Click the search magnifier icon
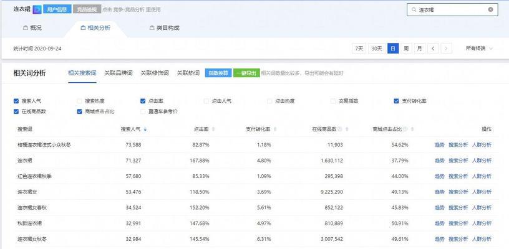 414,10
